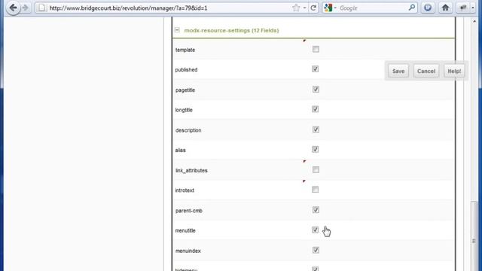Select the 'pagetitle' row label

[x=185, y=90]
